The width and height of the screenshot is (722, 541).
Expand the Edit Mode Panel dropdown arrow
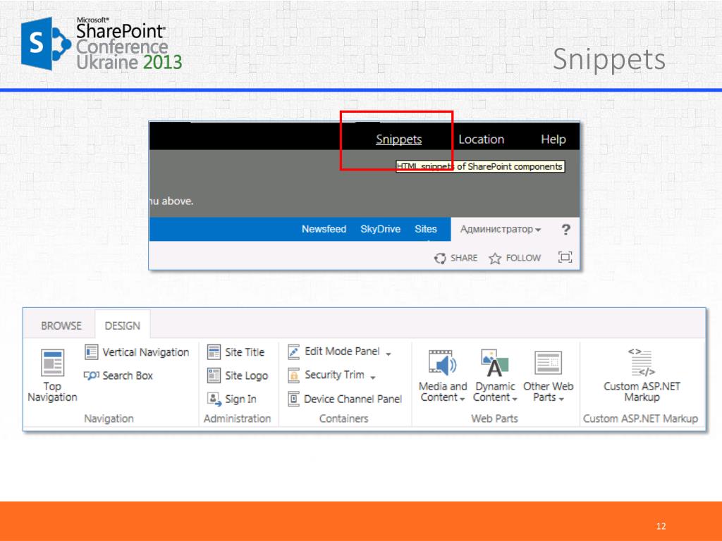coord(388,354)
